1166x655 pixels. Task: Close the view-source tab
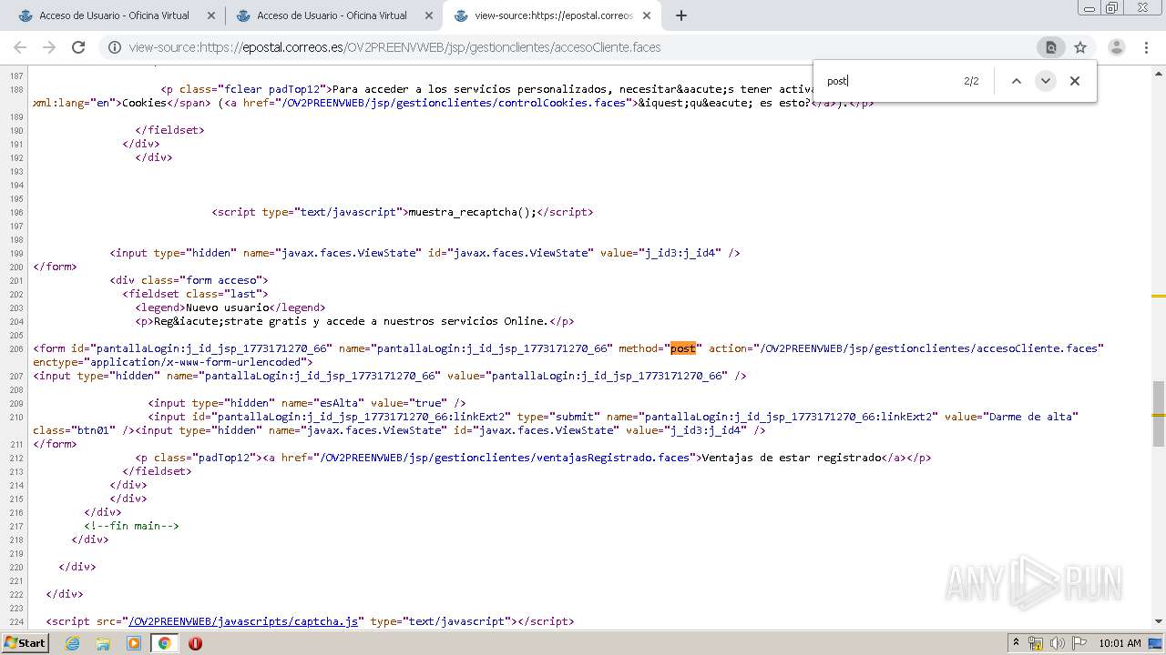tap(647, 15)
